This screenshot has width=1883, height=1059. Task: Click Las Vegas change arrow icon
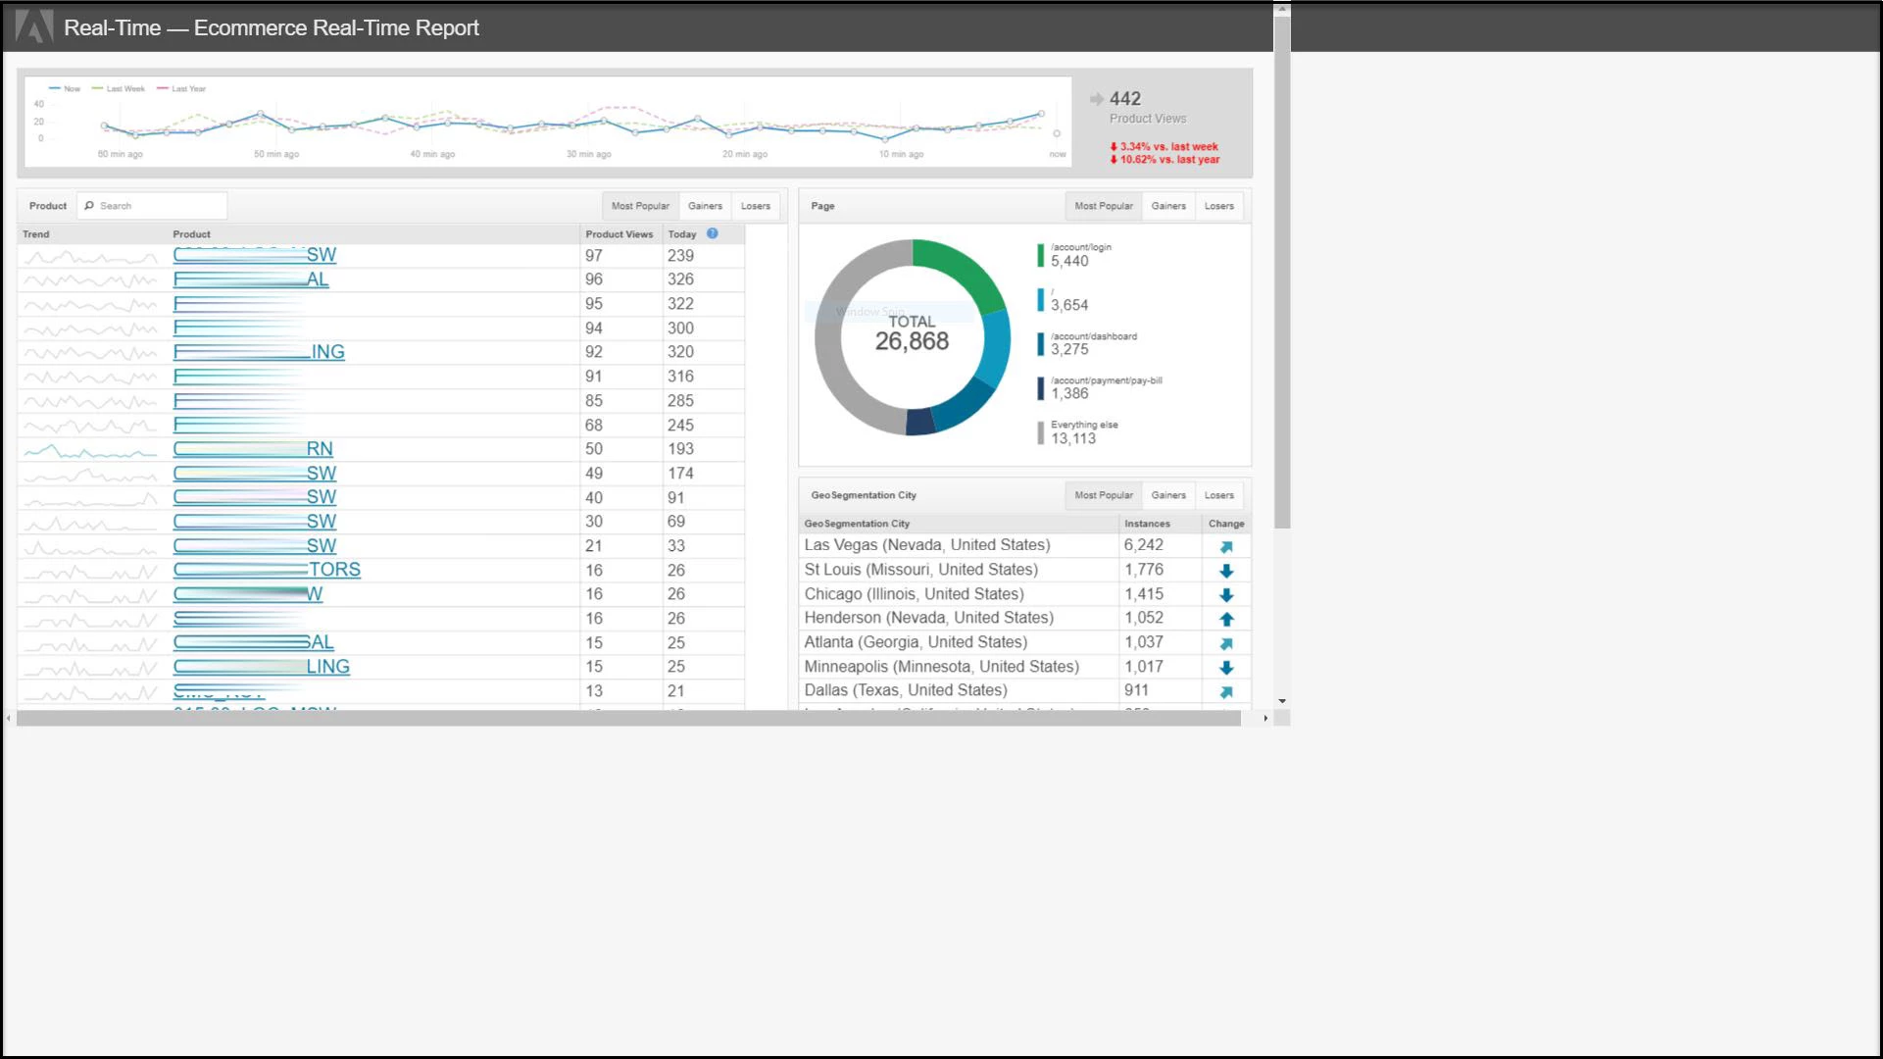pyautogui.click(x=1226, y=547)
